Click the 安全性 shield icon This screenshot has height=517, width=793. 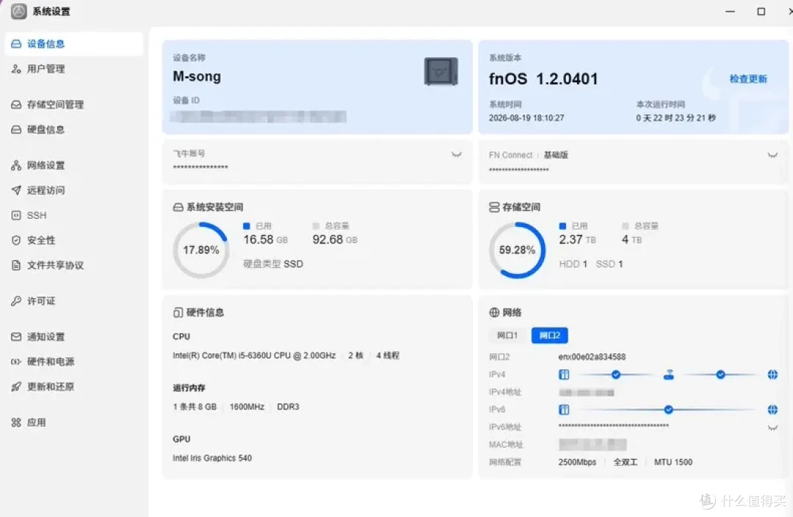[16, 240]
